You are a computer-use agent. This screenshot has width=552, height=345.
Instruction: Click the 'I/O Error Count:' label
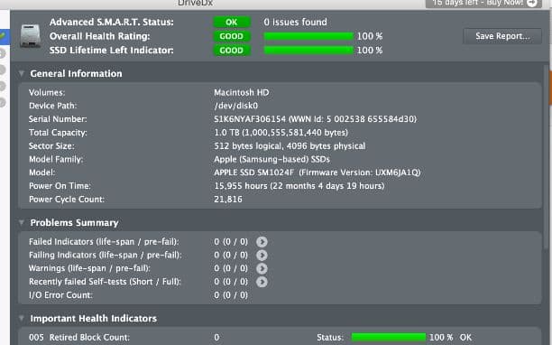point(60,295)
